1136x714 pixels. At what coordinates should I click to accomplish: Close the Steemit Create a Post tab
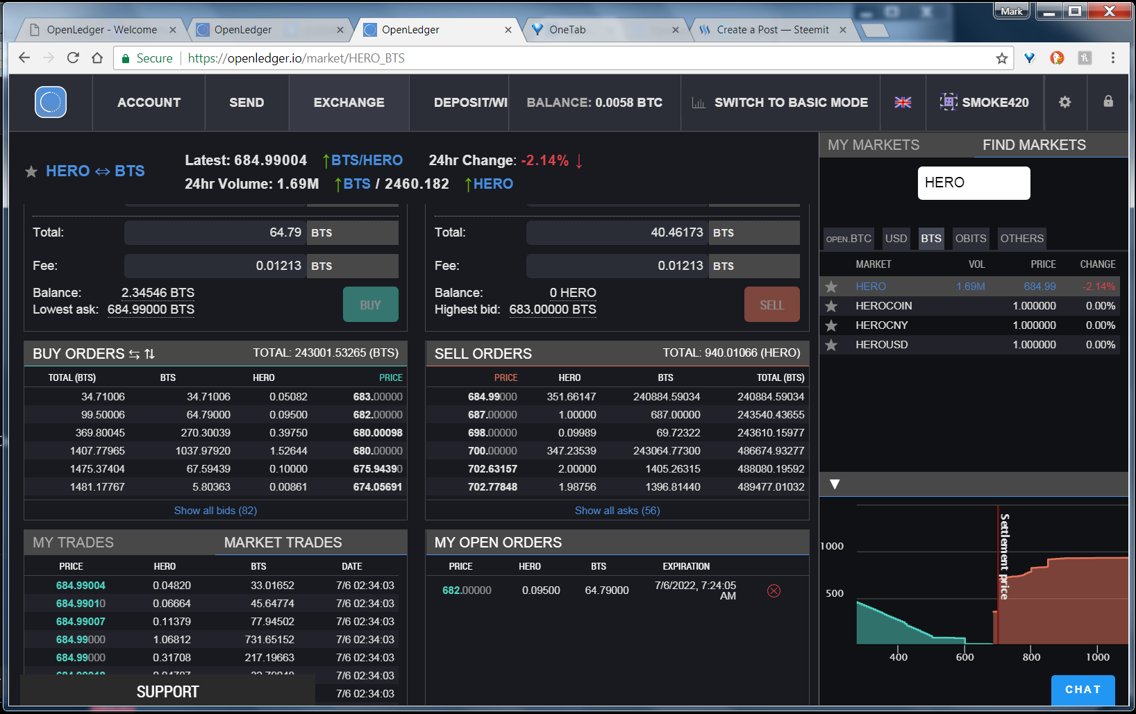[x=842, y=30]
